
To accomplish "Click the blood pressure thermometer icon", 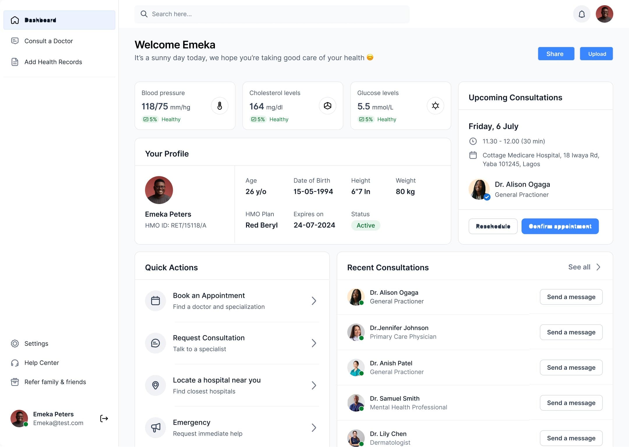I will (x=220, y=106).
